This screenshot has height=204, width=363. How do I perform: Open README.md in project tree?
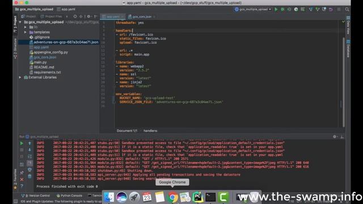[41, 67]
